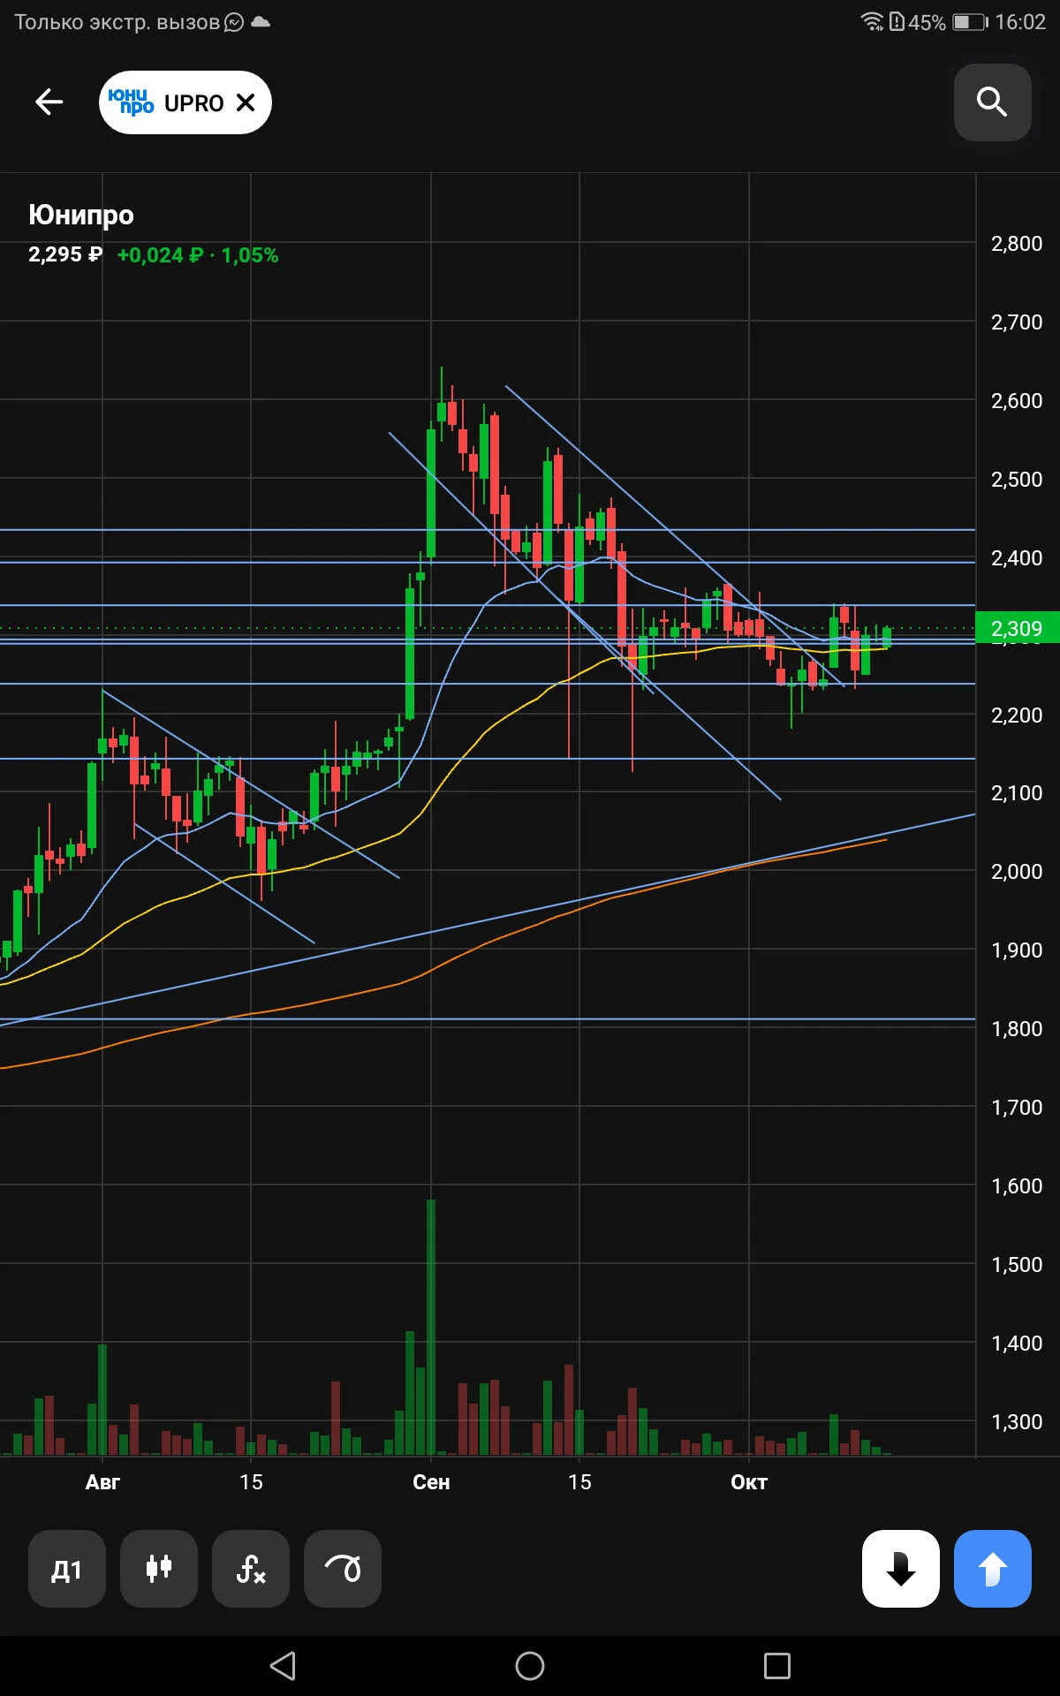
Task: Tap the Авг date label
Action: 102,1482
